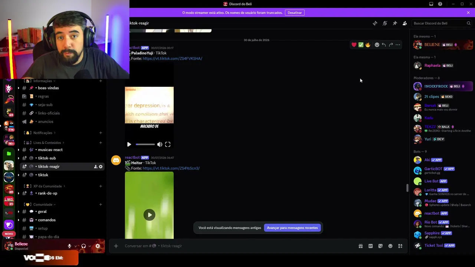This screenshot has width=475, height=267.
Task: Search in Buscar Discord do Beli field
Action: point(442,23)
